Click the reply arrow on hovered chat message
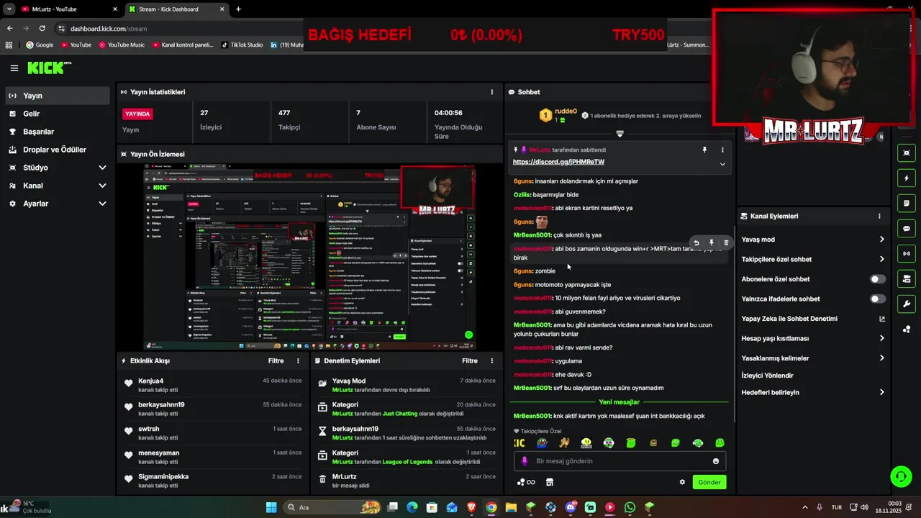 pos(696,243)
